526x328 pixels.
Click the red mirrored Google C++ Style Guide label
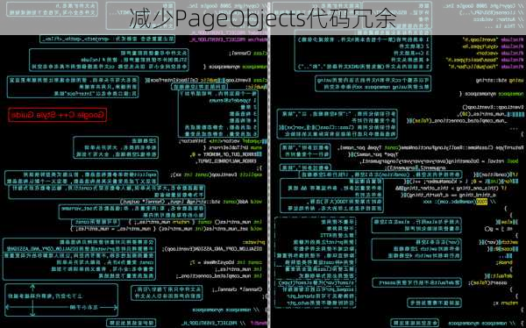point(58,115)
